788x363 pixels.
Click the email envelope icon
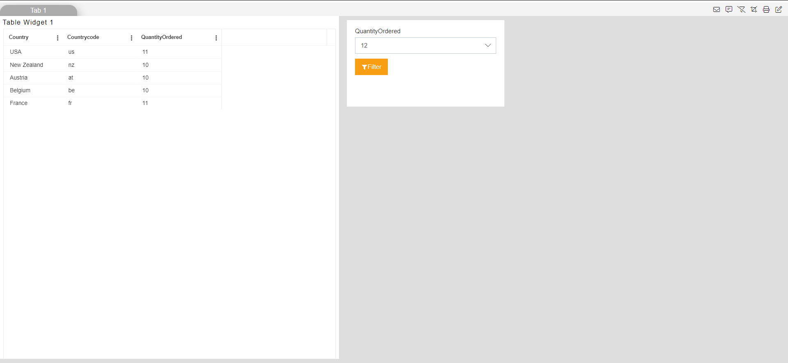click(x=717, y=9)
